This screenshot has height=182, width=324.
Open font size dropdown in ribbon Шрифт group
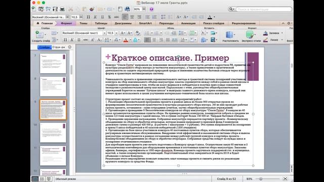click(x=116, y=33)
